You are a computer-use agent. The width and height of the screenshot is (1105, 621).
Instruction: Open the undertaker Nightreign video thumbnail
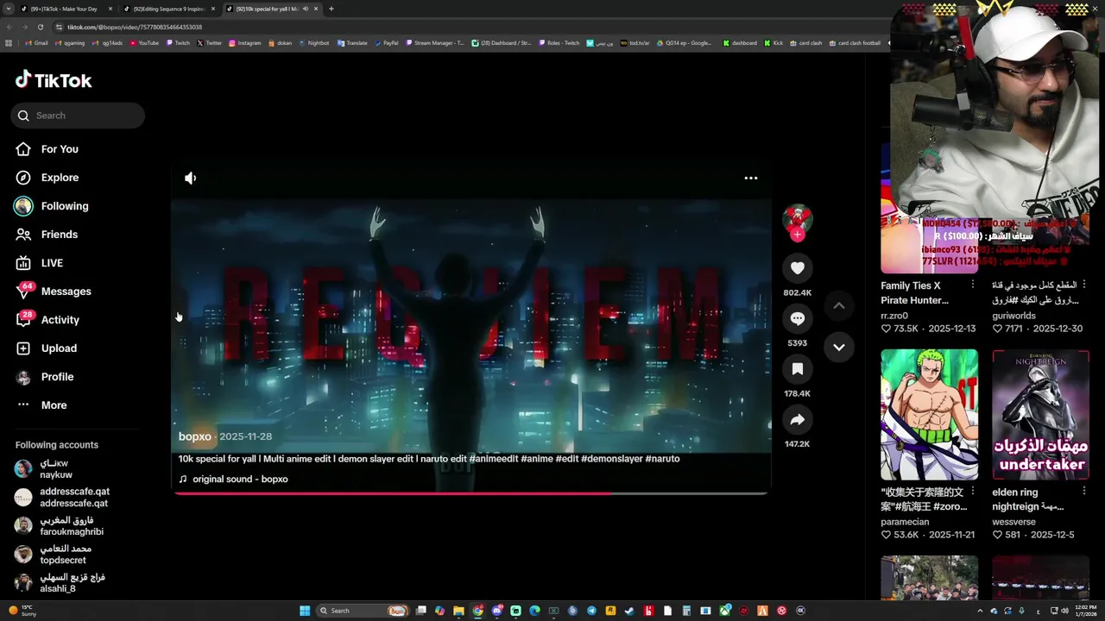(x=1040, y=414)
